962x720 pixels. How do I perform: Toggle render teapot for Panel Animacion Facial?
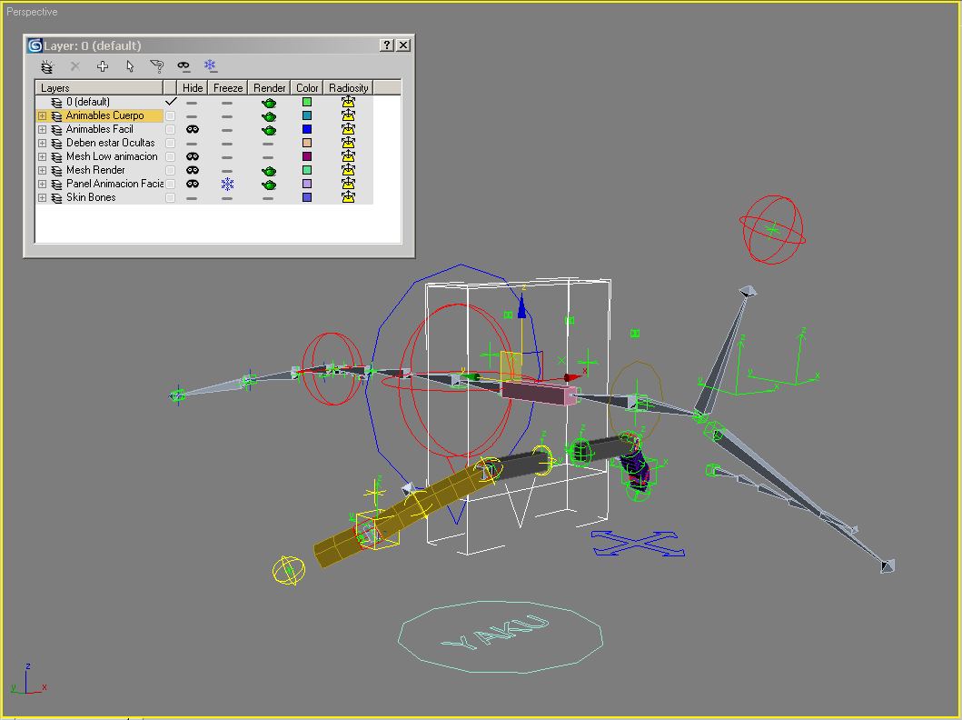pos(269,185)
